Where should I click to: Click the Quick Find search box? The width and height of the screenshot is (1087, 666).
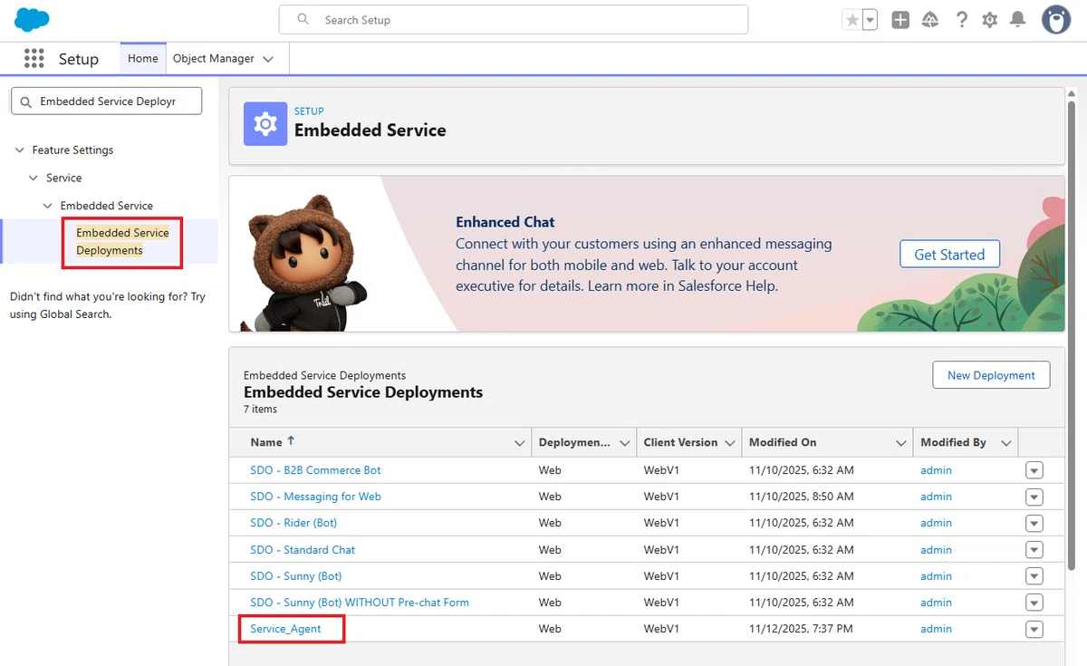106,101
